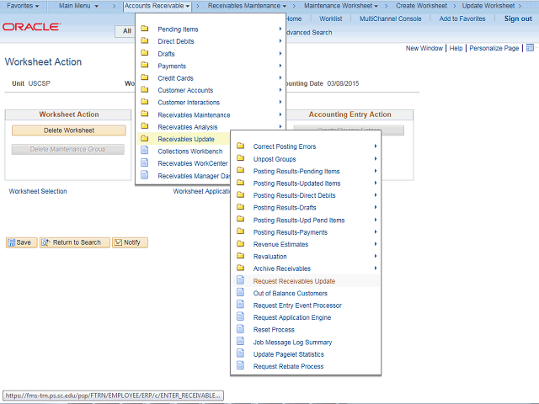Click the Sign out link
539x404 pixels.
[x=518, y=19]
